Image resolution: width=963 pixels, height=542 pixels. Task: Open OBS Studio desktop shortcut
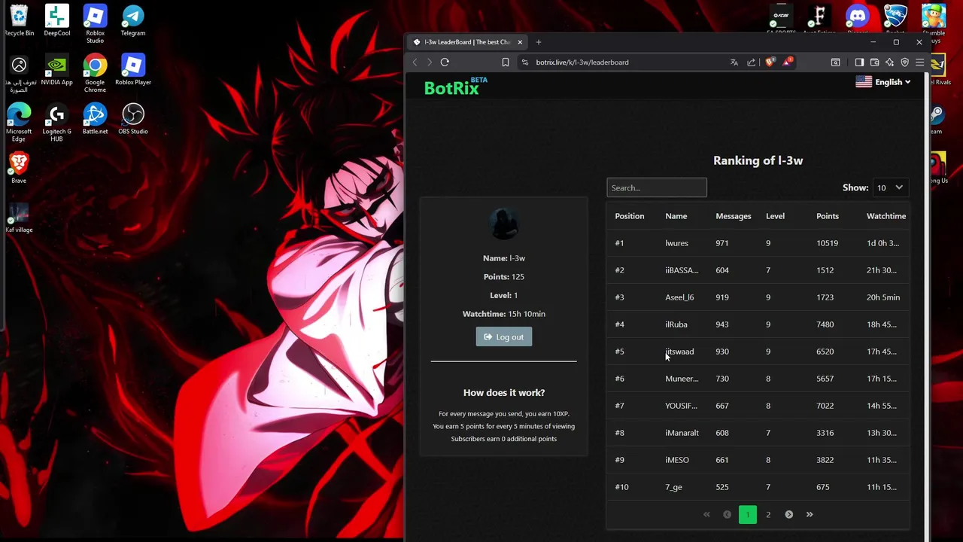tap(133, 119)
